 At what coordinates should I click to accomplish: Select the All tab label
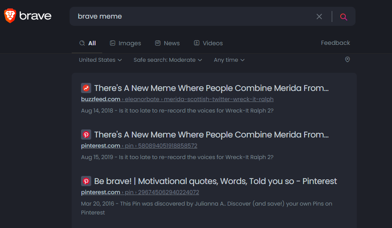(92, 43)
